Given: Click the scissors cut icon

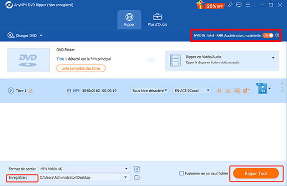Looking at the screenshot, I should coord(228,91).
